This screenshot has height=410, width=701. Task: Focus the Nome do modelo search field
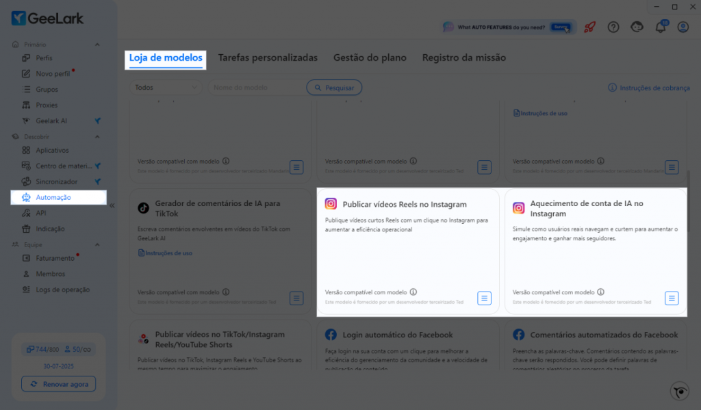tap(257, 88)
